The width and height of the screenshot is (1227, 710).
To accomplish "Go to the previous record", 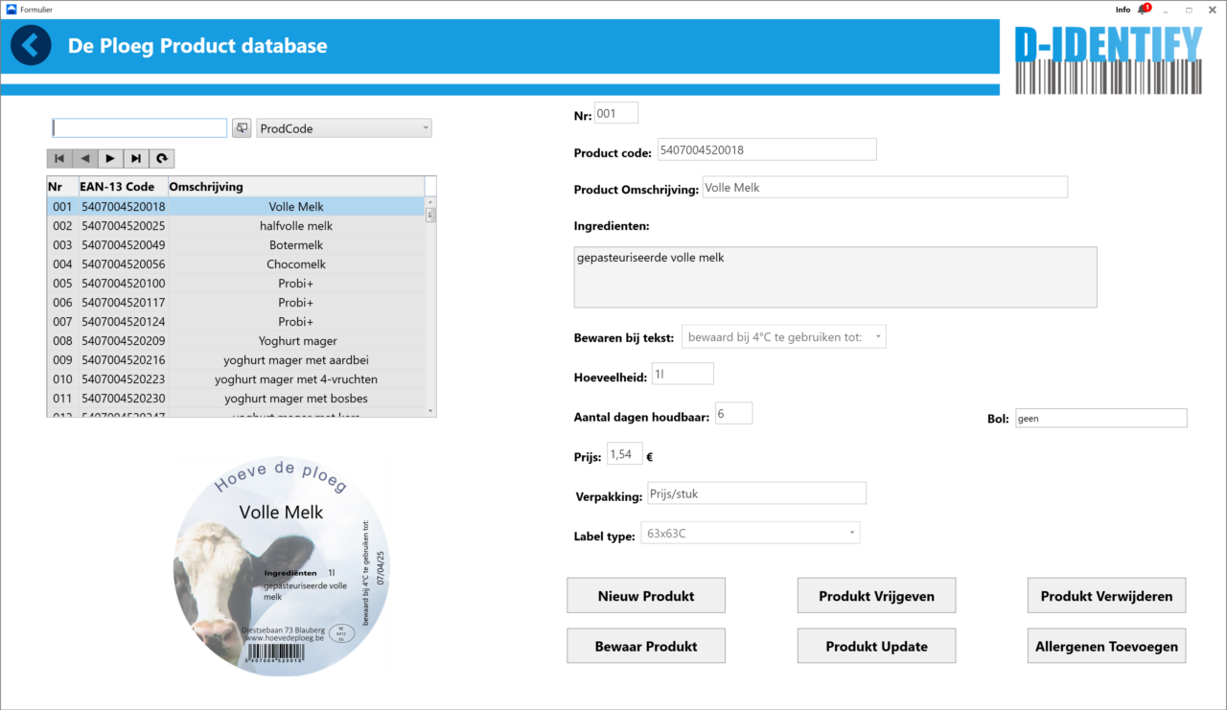I will [83, 158].
